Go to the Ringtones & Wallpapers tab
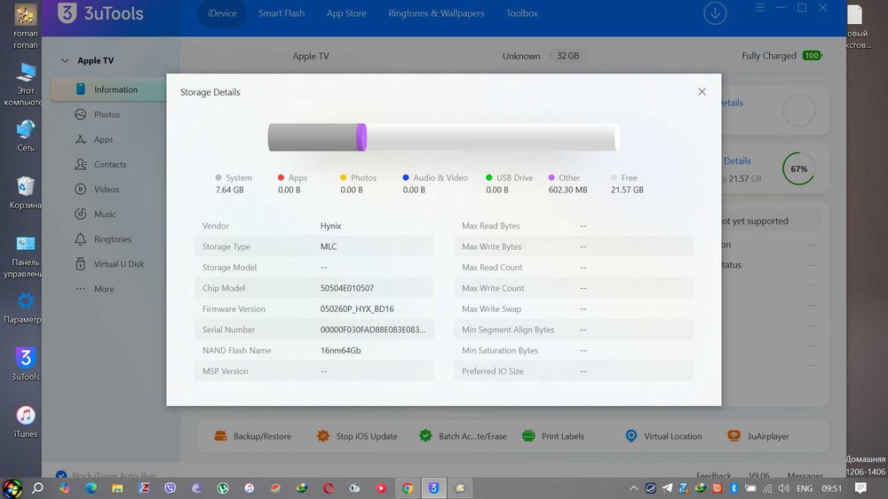The width and height of the screenshot is (888, 499). tap(436, 13)
